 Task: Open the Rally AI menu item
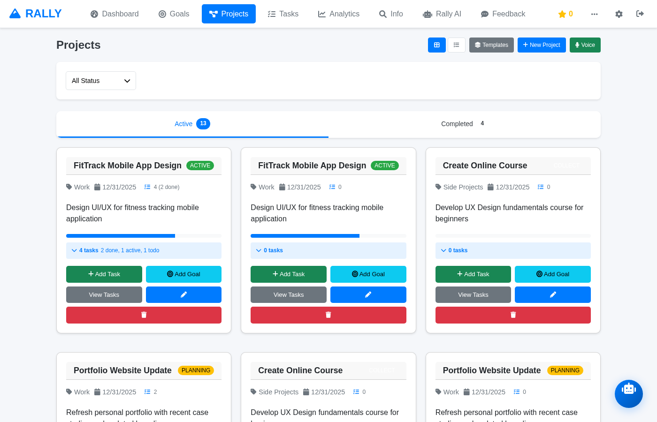(x=442, y=14)
